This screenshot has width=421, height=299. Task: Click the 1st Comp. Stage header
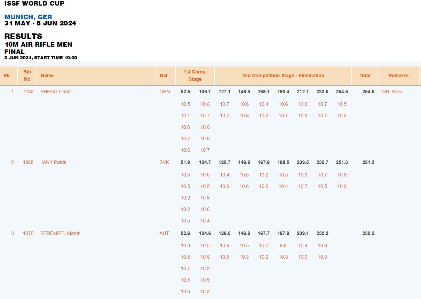[195, 76]
